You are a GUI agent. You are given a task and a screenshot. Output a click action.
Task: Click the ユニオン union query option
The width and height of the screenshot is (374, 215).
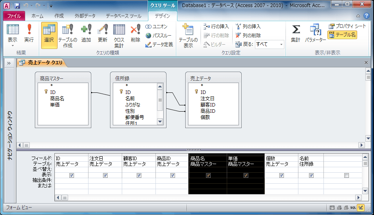click(157, 27)
